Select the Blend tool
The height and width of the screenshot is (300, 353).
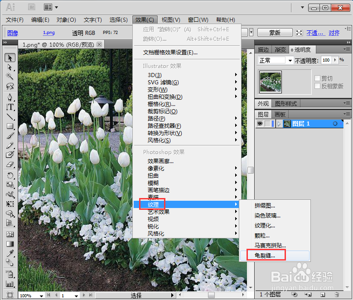(10, 263)
